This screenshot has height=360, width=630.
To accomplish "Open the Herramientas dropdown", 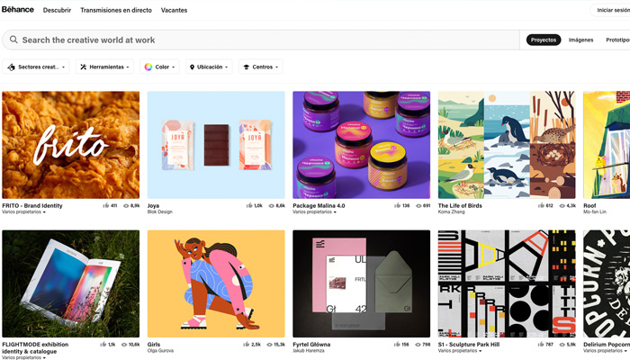I will click(x=104, y=67).
